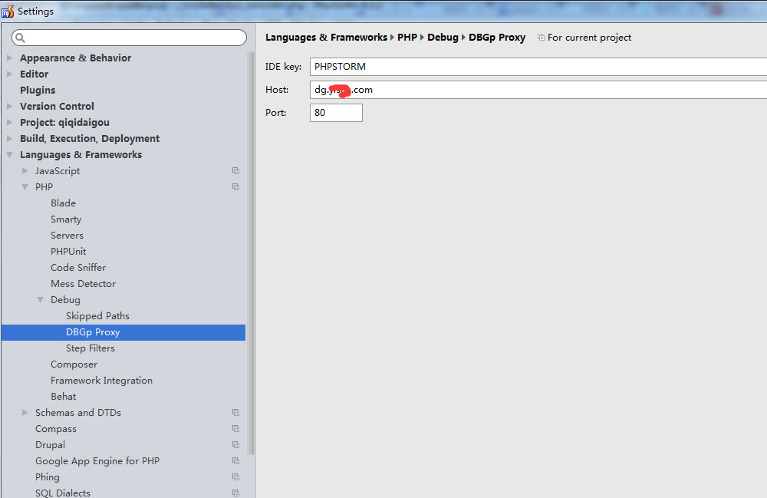This screenshot has width=767, height=498.
Task: Click the current-project icon beside Phing
Action: tap(235, 477)
